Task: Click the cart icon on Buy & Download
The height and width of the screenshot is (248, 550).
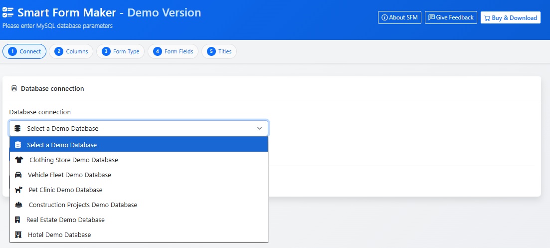Action: [x=487, y=18]
